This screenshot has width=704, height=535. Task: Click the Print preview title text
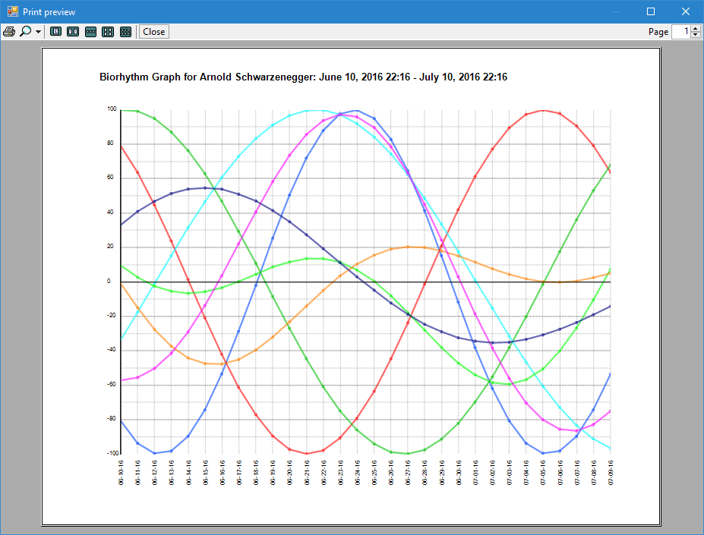click(x=49, y=12)
